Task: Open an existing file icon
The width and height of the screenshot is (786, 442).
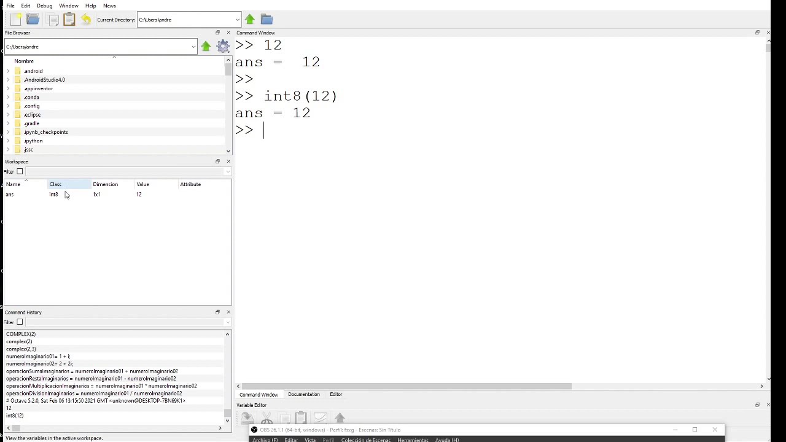Action: tap(33, 20)
